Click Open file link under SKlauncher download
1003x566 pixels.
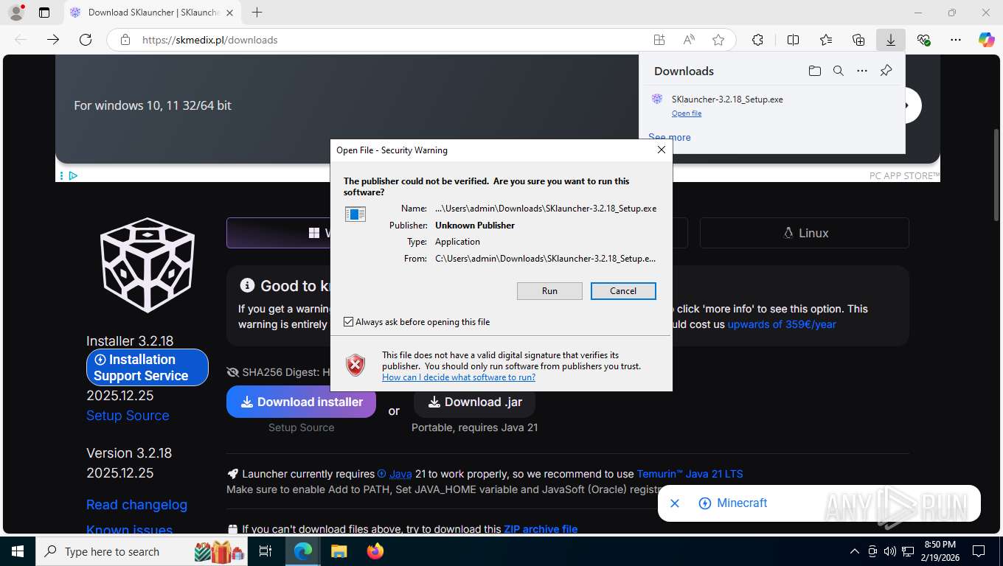[x=687, y=113]
